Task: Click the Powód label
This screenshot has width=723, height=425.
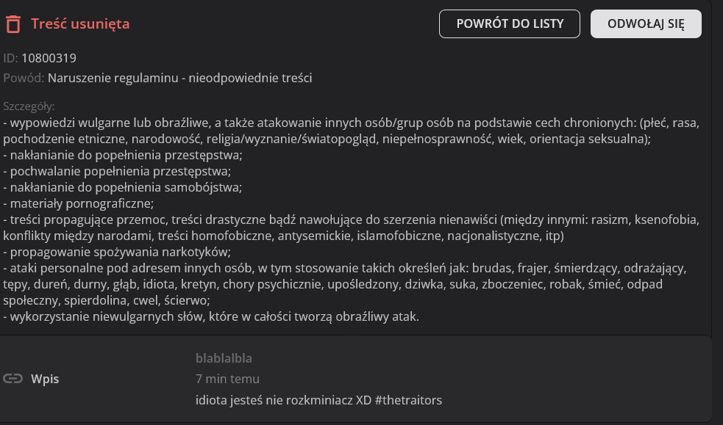Action: 23,78
